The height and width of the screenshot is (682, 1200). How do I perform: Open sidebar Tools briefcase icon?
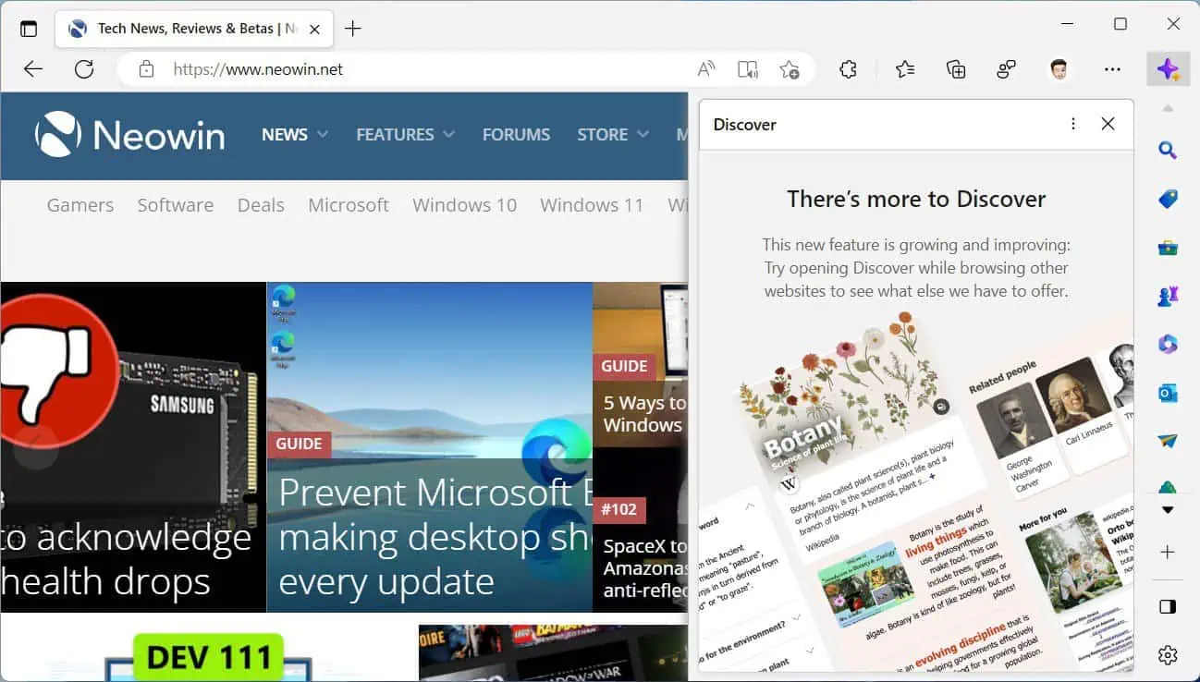1168,248
